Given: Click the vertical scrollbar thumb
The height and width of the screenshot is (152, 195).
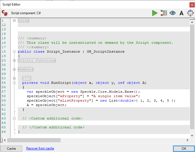Looking at the screenshot, I should [x=192, y=77].
